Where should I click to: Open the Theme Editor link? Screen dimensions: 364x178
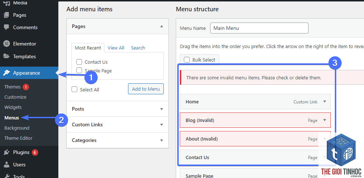(18, 138)
